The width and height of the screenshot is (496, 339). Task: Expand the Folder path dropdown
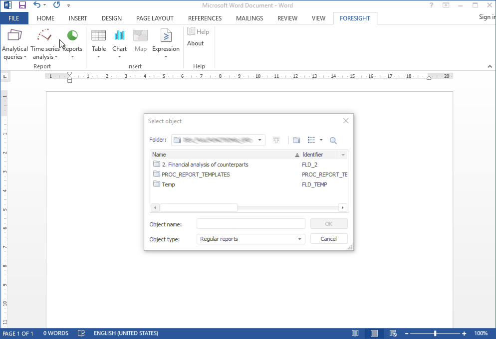click(x=260, y=140)
